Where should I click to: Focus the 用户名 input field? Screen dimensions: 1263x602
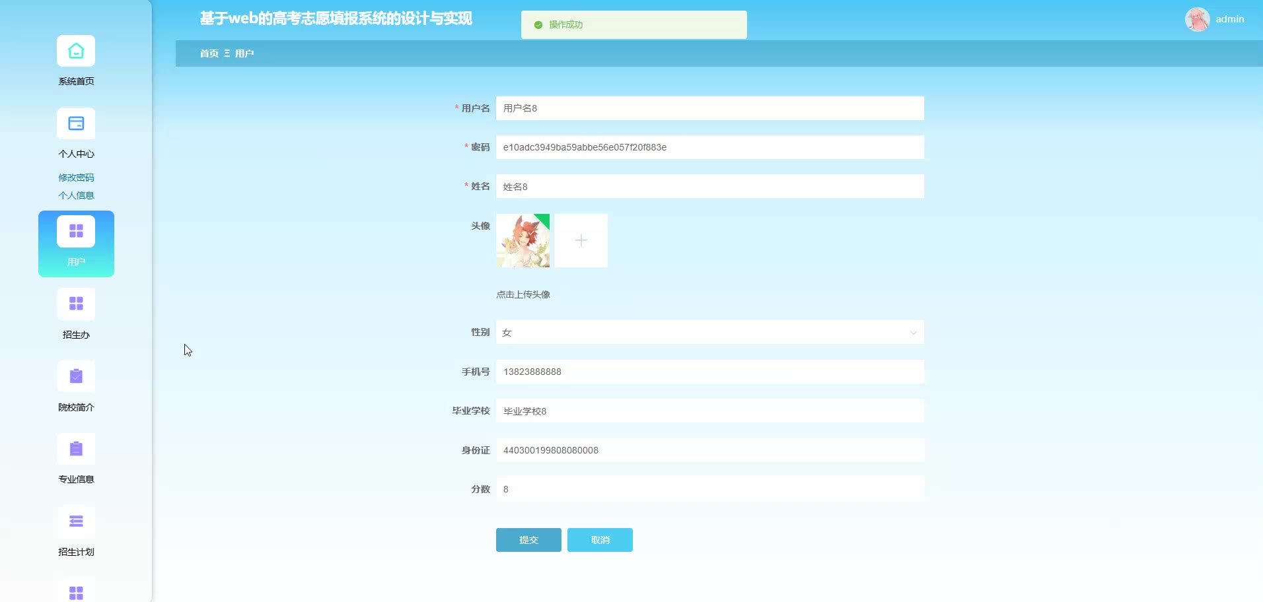710,108
